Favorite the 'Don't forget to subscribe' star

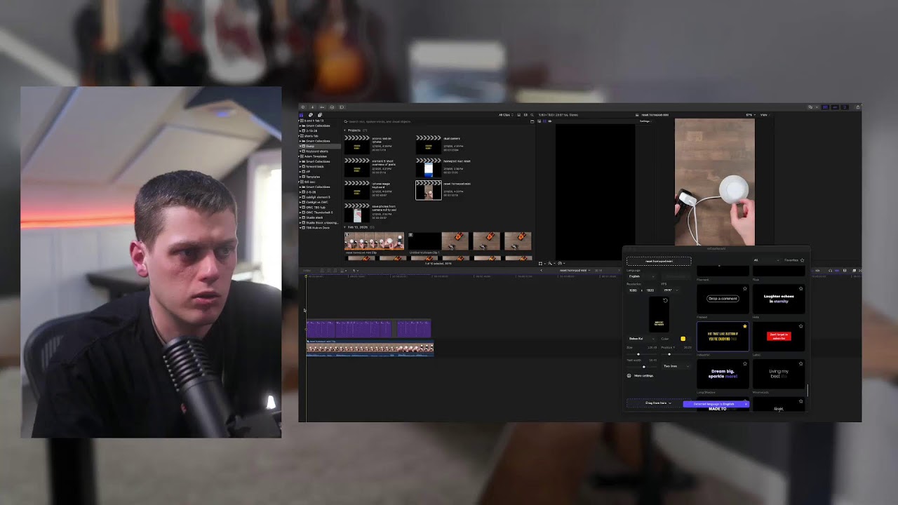(x=800, y=326)
